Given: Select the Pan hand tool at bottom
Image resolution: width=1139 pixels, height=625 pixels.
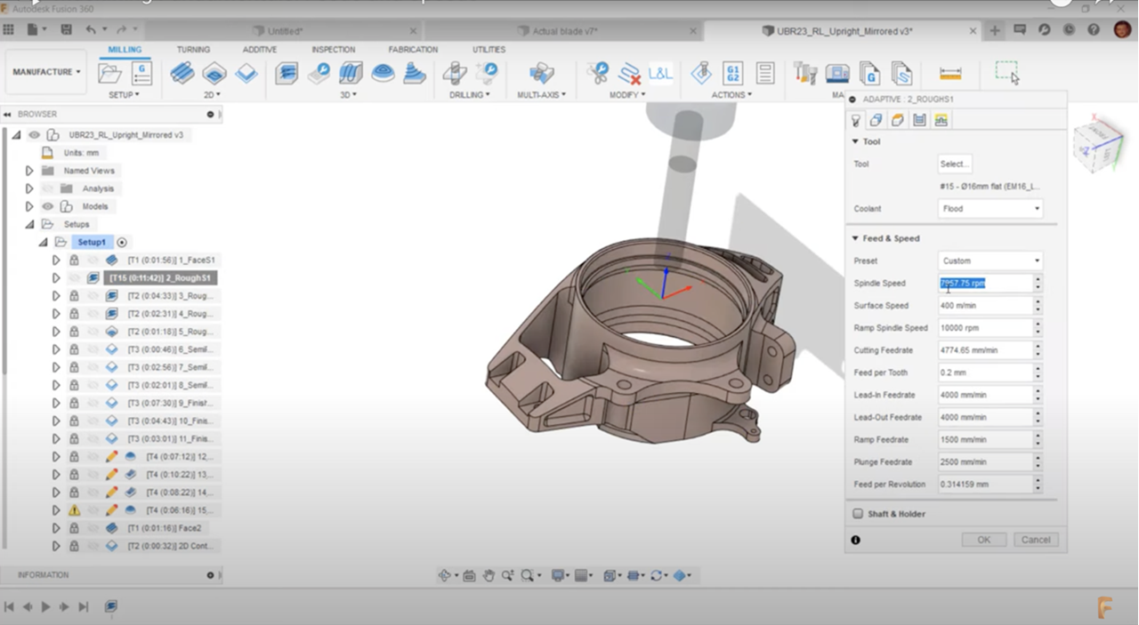Looking at the screenshot, I should pyautogui.click(x=489, y=575).
